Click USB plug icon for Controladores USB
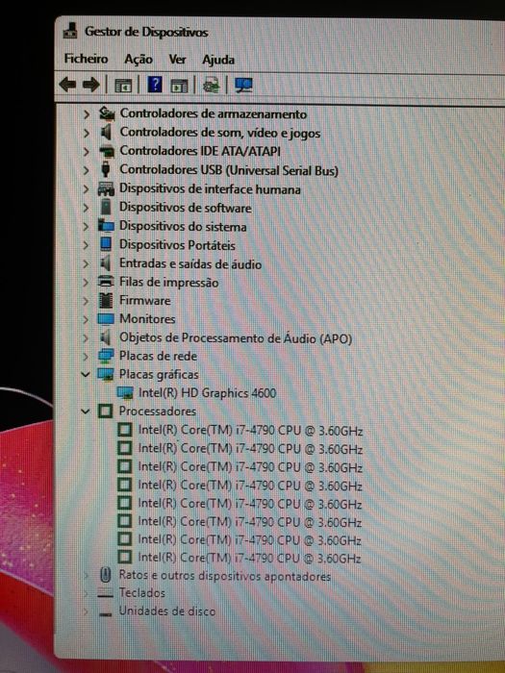 click(106, 169)
